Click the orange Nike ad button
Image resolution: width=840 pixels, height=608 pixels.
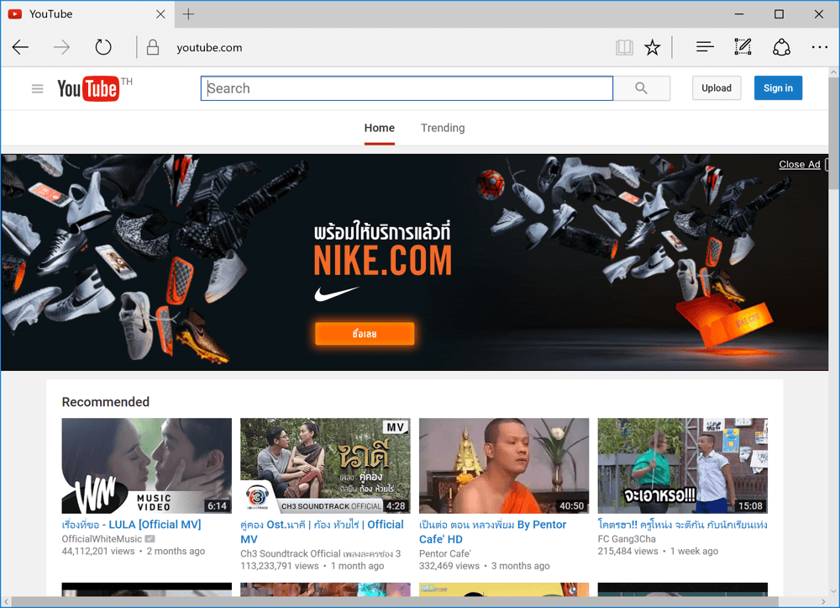pyautogui.click(x=365, y=334)
